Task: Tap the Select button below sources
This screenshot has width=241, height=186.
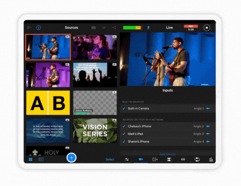Action: click(110, 159)
